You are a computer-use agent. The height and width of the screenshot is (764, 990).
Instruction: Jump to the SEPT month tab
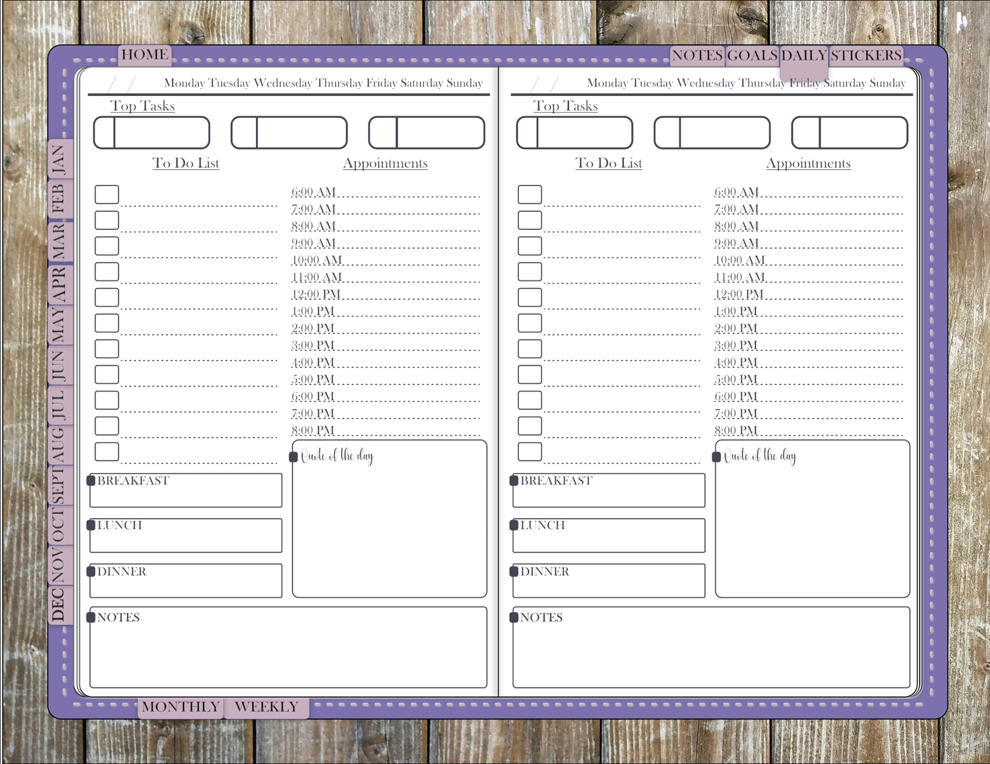pos(59,484)
